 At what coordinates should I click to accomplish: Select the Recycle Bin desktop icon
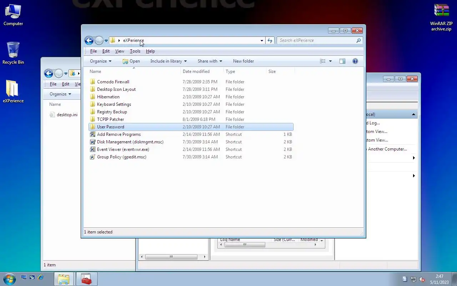[13, 53]
